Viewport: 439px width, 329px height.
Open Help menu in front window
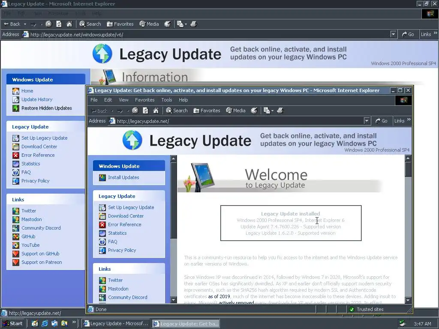(x=183, y=100)
